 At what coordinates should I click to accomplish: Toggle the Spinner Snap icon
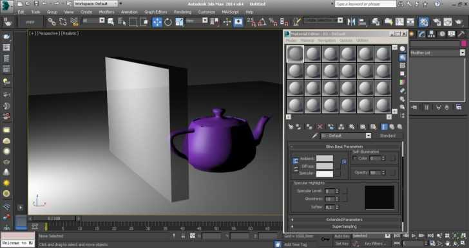coord(284,22)
